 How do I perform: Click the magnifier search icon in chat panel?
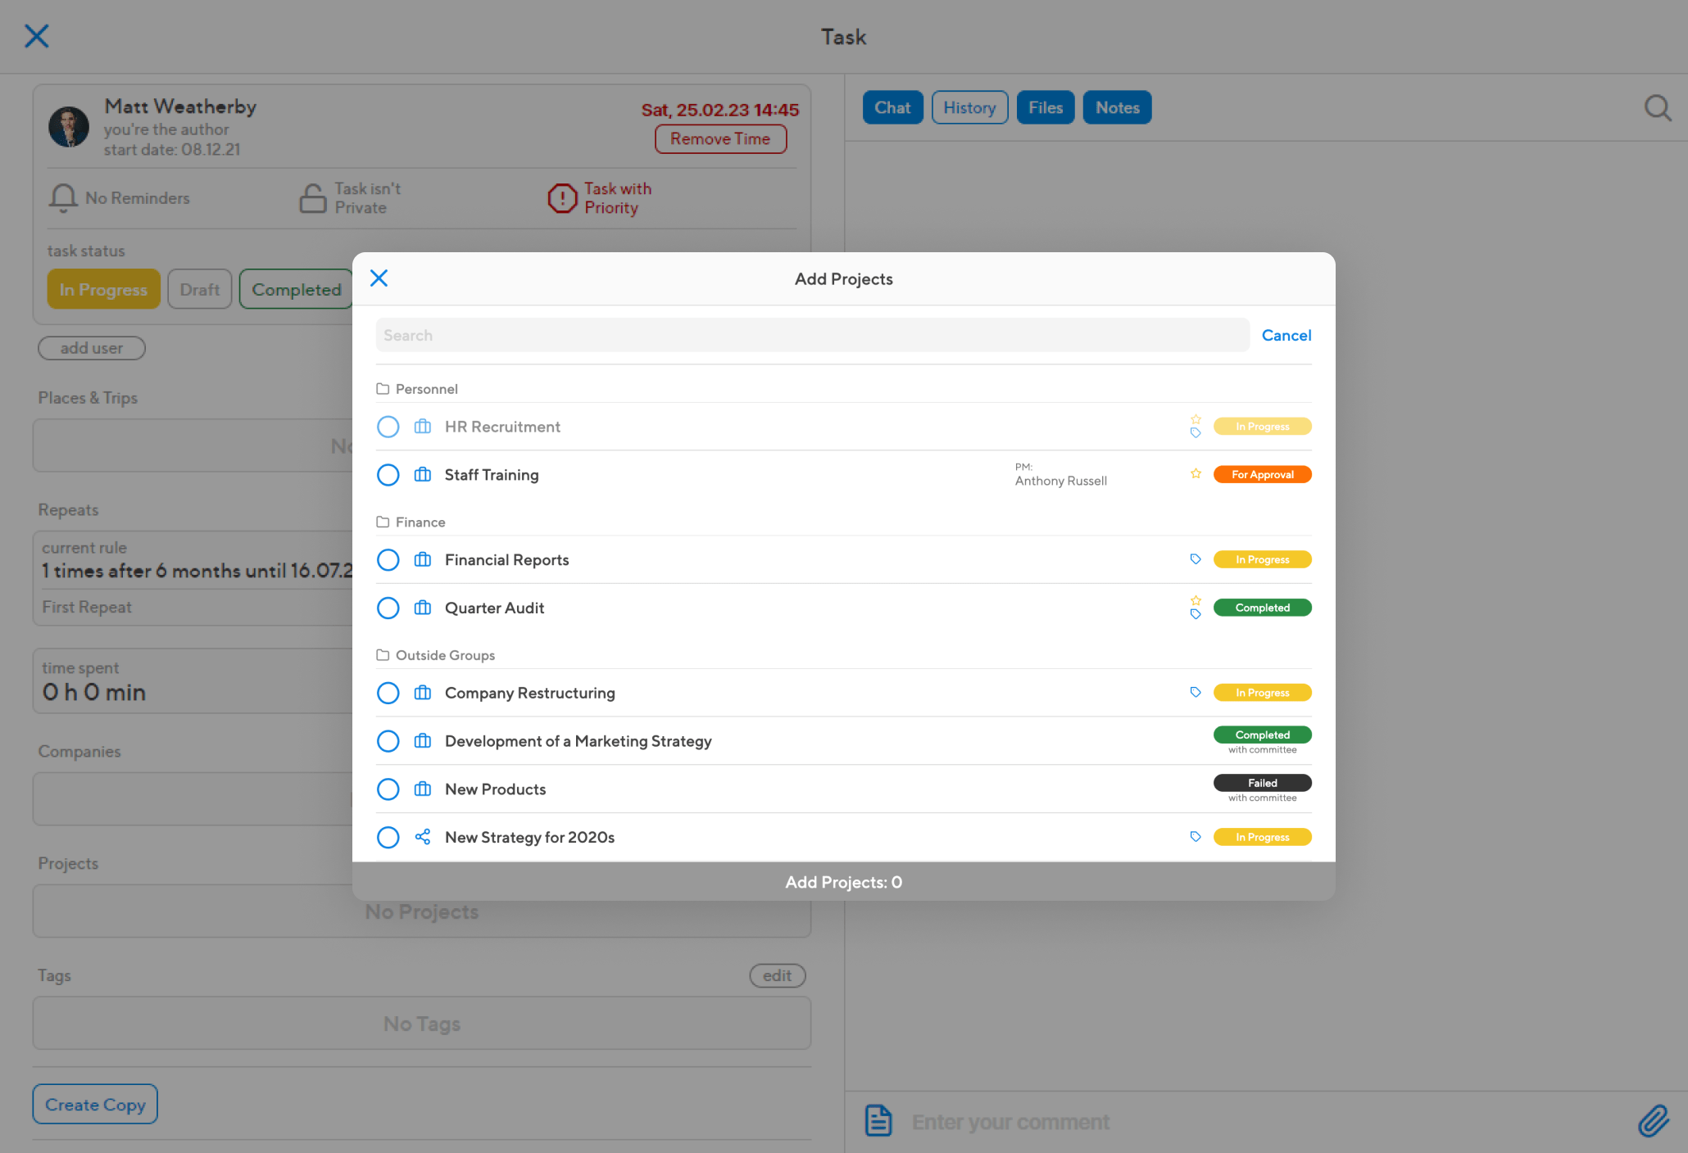[x=1657, y=108]
